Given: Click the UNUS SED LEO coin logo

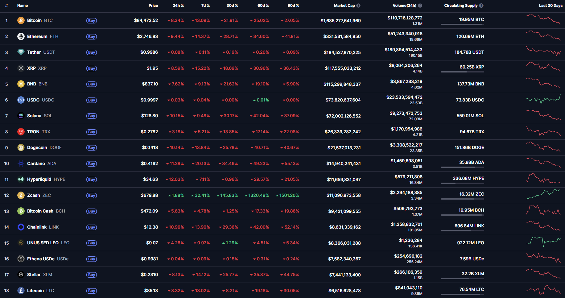Looking at the screenshot, I should 21,243.
